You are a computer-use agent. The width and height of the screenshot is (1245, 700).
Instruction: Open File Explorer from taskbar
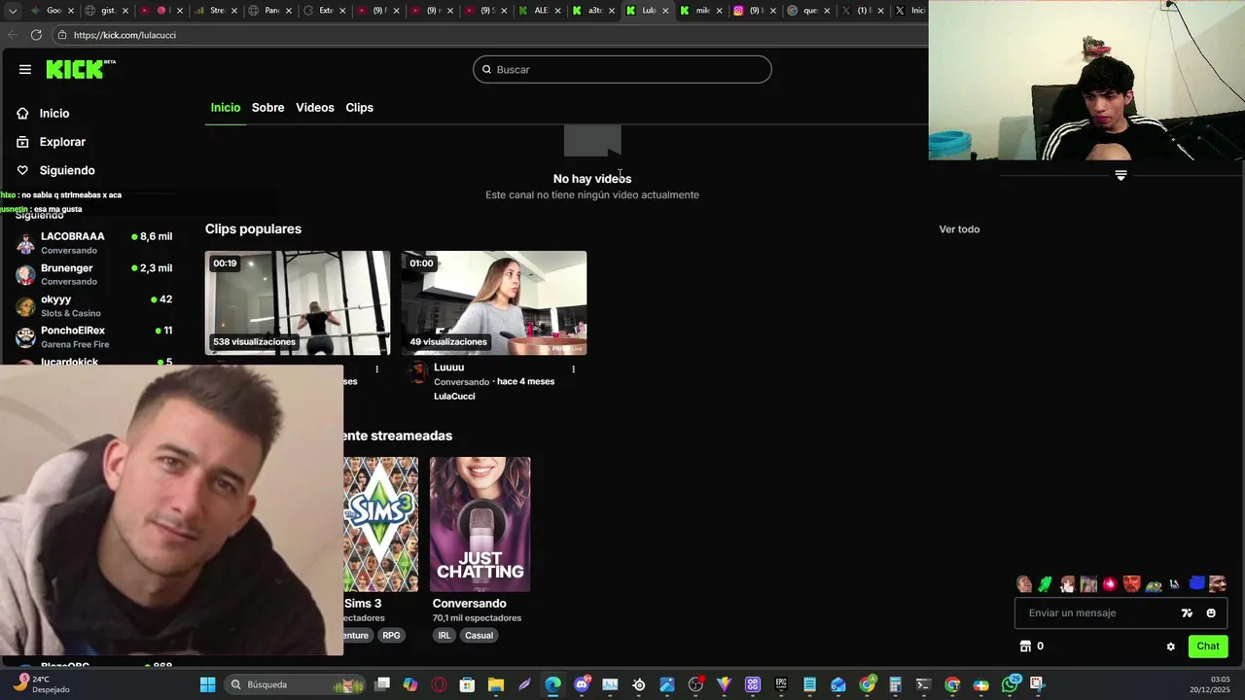[495, 684]
